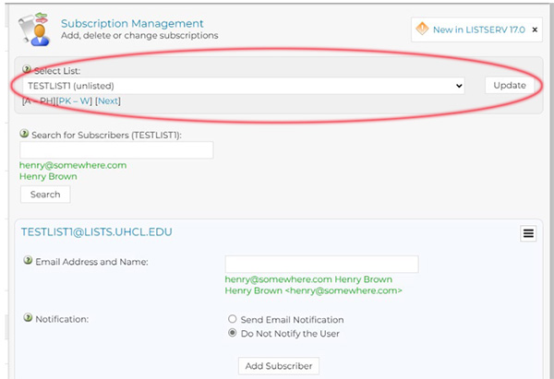Open help icon beside Email Address and Name
Viewport: 554px width, 379px height.
point(28,262)
